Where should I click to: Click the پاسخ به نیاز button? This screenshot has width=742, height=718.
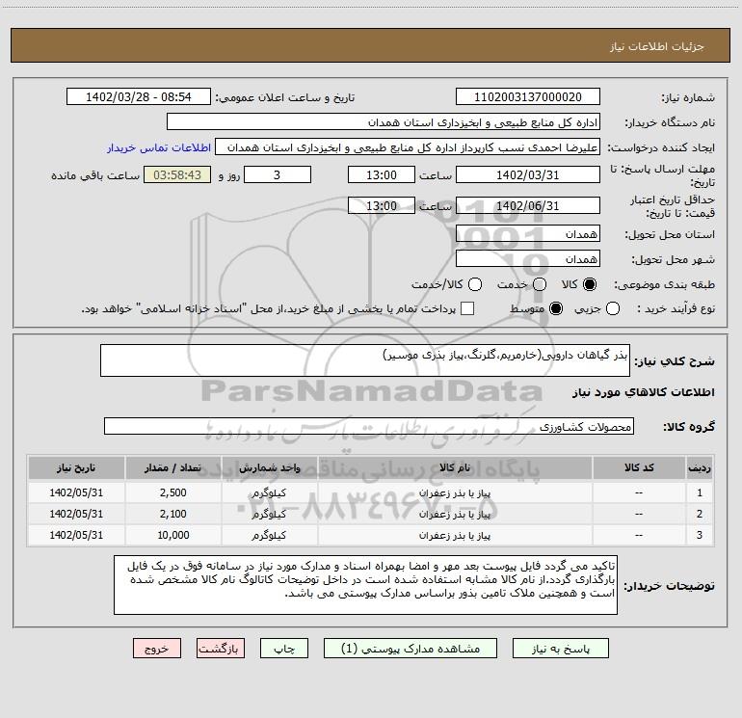[561, 649]
